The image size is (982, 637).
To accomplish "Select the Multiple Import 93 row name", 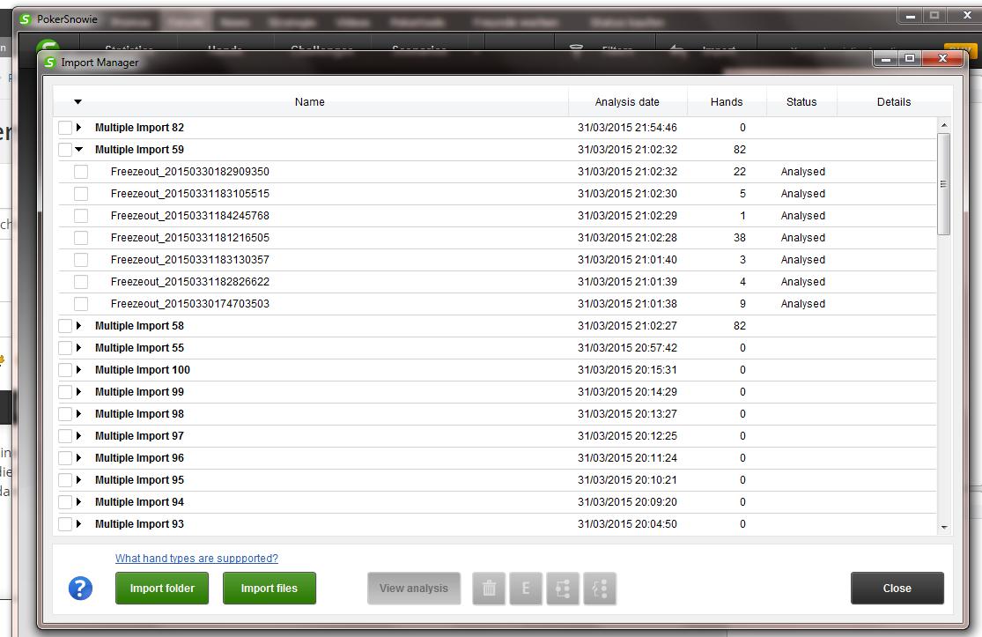I will (x=140, y=523).
